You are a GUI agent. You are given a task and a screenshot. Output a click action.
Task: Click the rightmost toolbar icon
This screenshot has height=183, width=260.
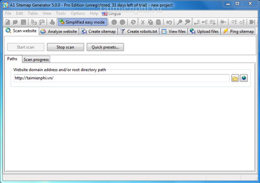(x=252, y=22)
